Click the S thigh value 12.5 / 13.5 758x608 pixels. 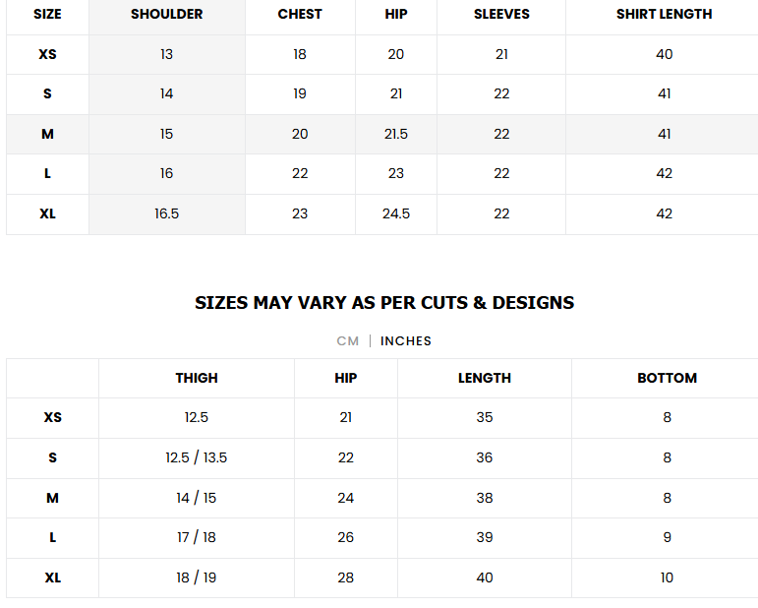coord(197,457)
